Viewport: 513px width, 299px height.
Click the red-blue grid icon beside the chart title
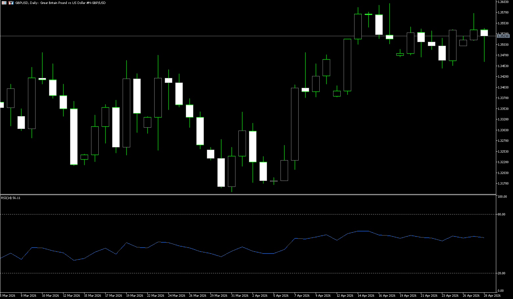[4, 3]
